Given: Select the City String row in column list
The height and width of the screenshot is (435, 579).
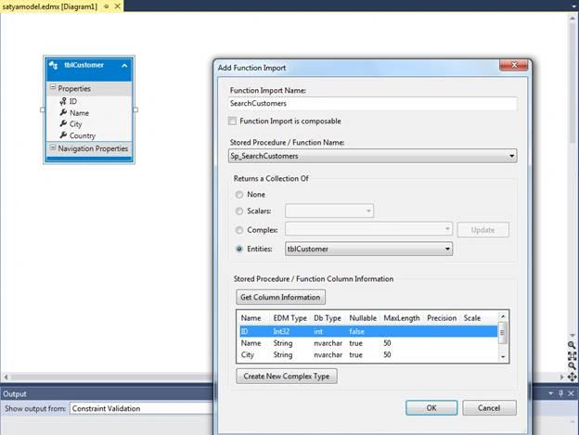Looking at the screenshot, I should (x=368, y=355).
